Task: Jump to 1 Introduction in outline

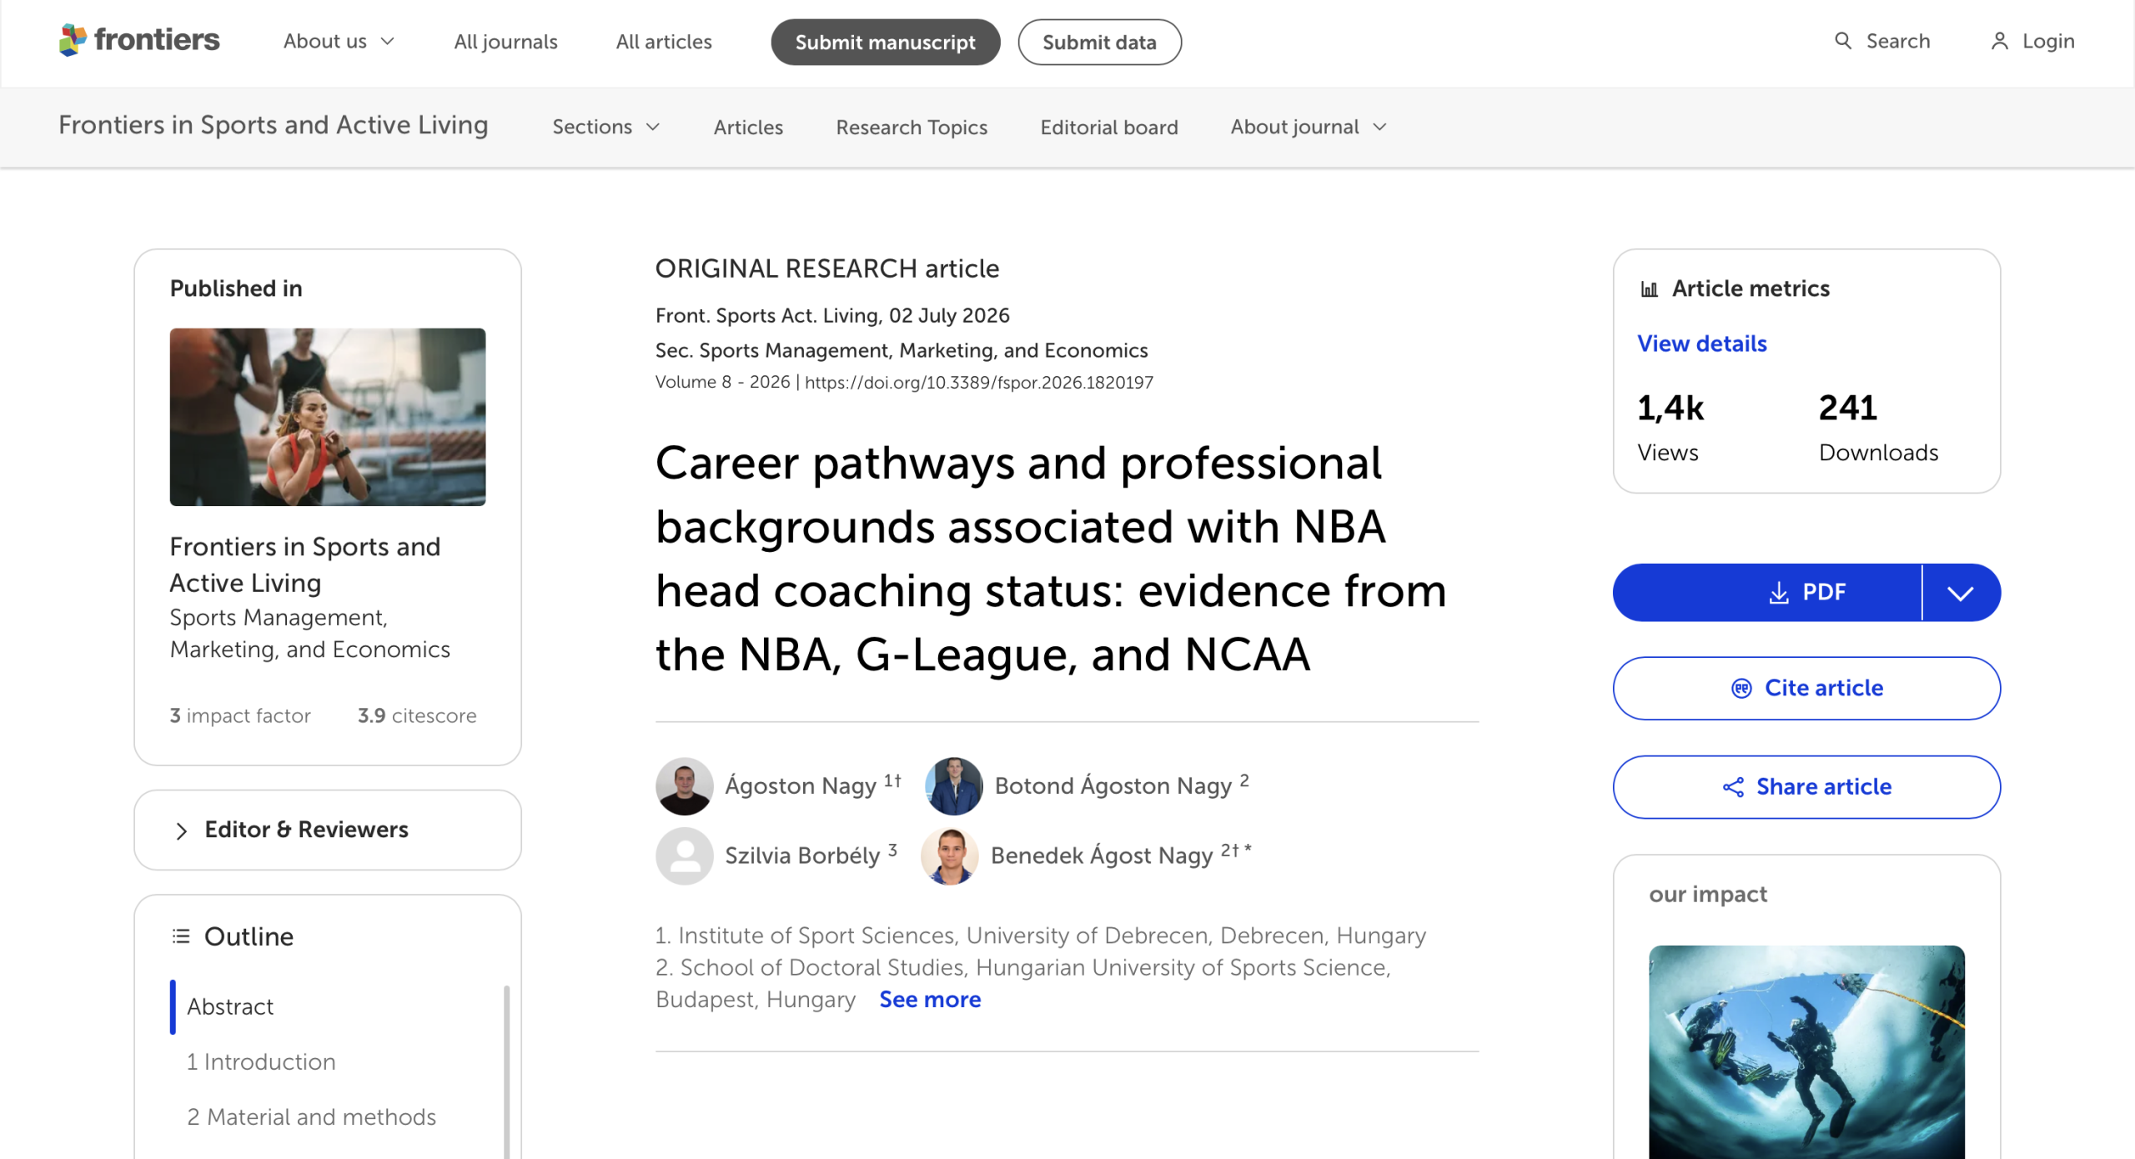Action: pyautogui.click(x=261, y=1062)
